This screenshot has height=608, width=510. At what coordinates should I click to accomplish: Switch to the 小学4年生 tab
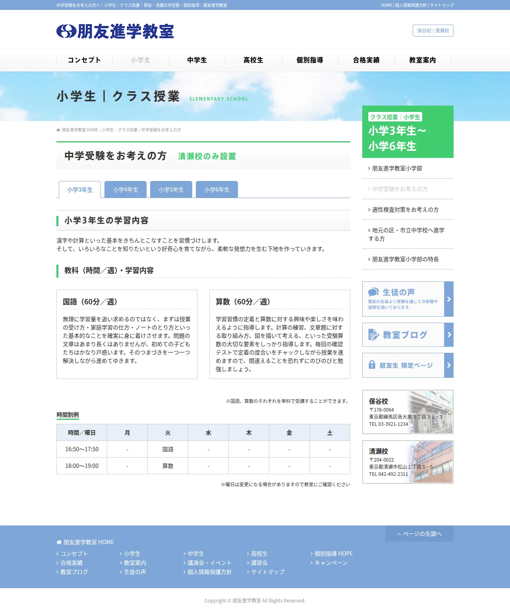[126, 190]
